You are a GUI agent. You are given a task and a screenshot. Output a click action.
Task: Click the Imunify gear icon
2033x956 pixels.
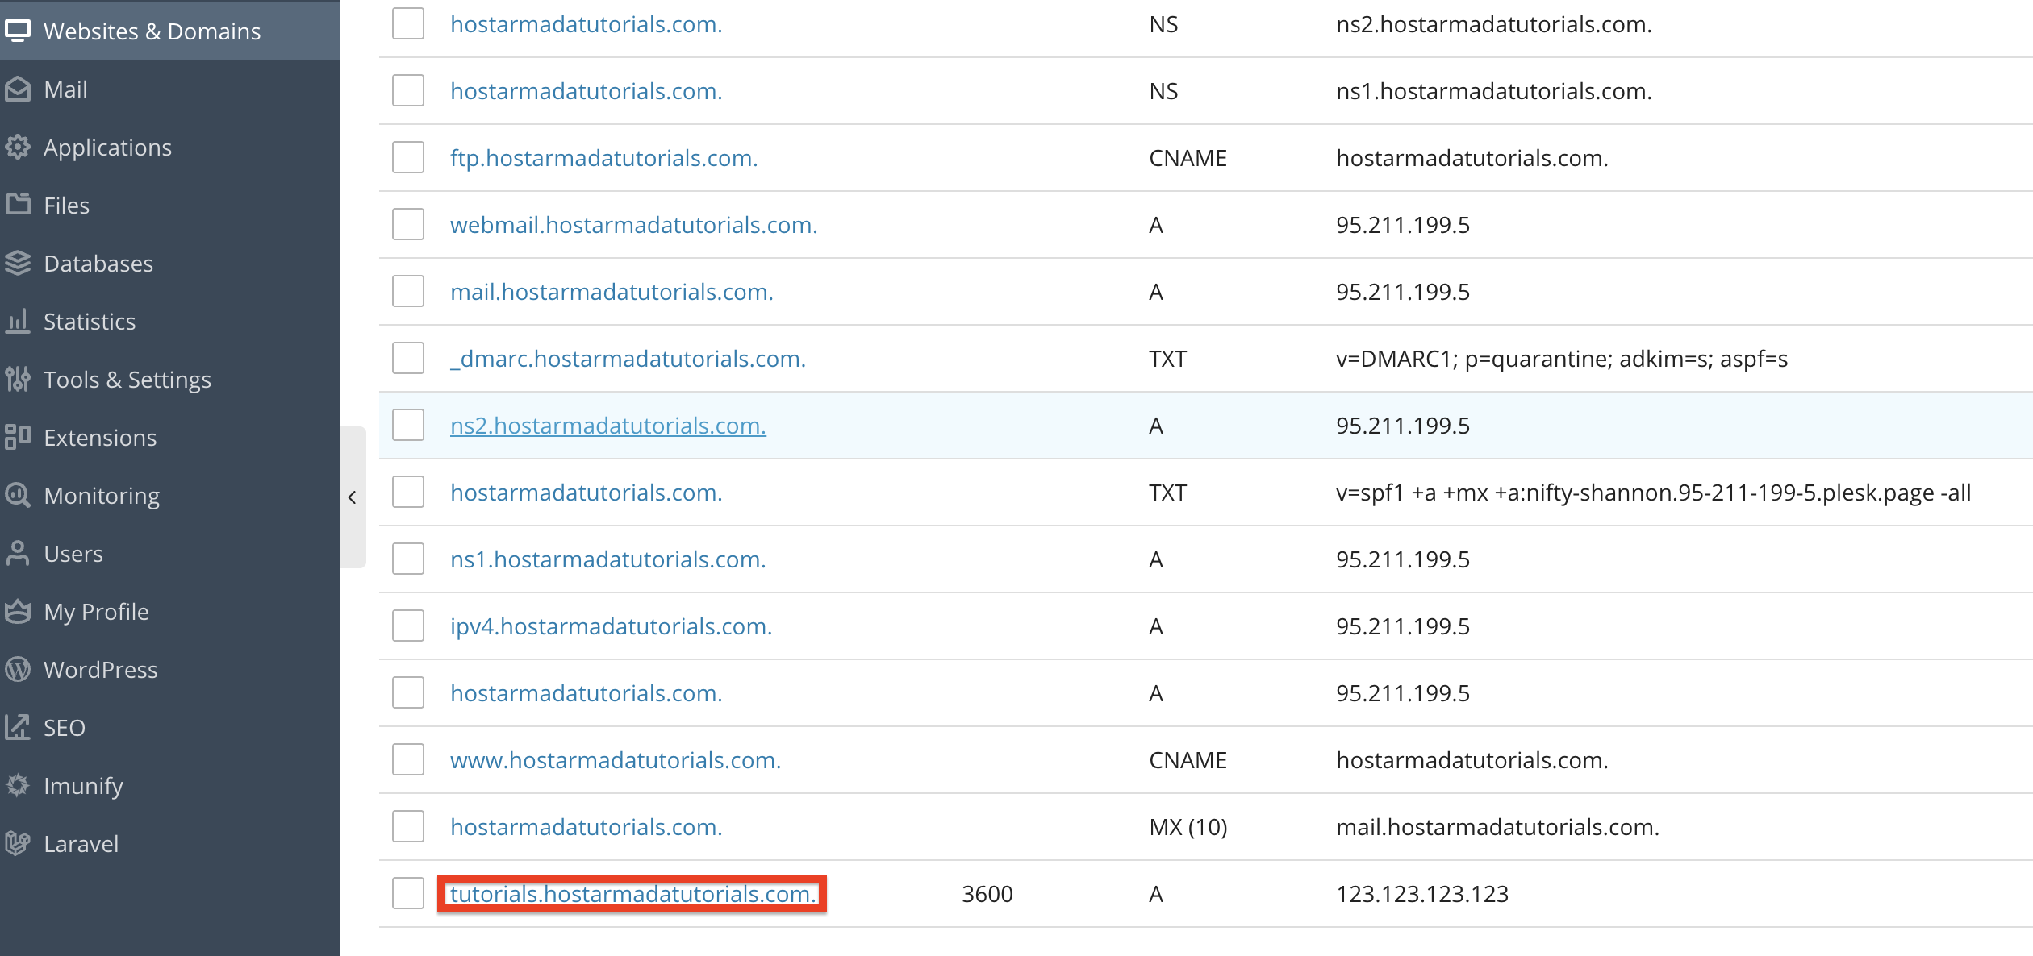point(18,785)
